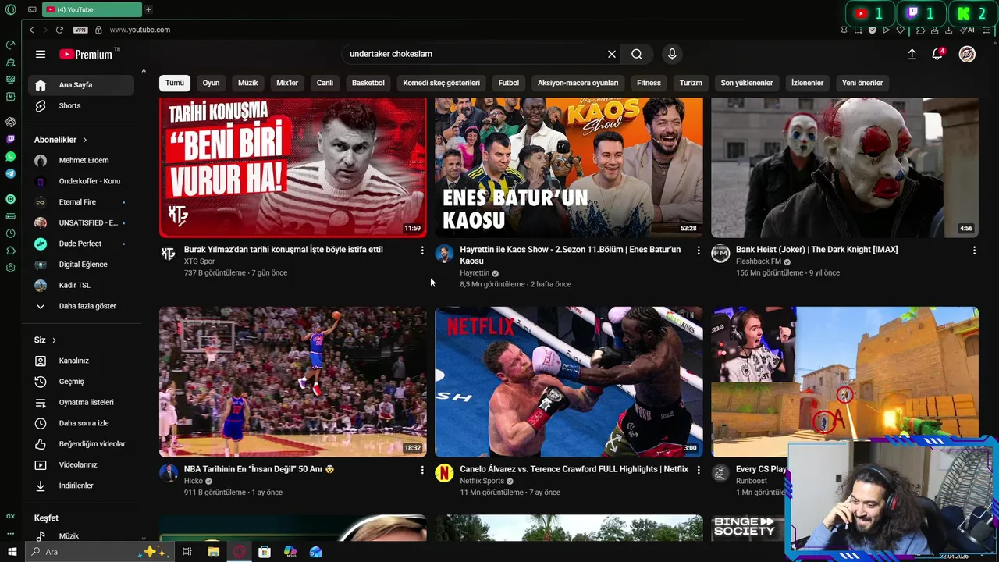Open more options for Bank Heist video

click(974, 251)
